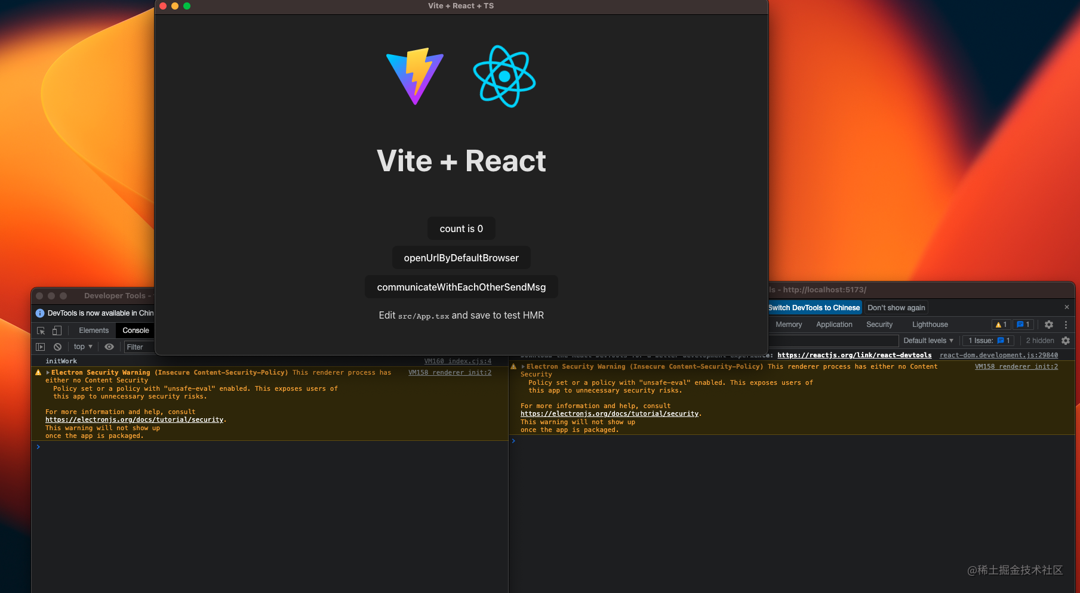Click the 2 hidden messages label
The height and width of the screenshot is (593, 1080).
[x=1040, y=341]
